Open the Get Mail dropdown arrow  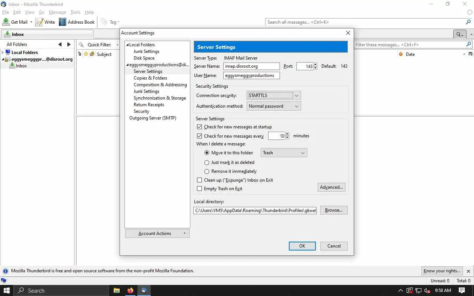[31, 22]
